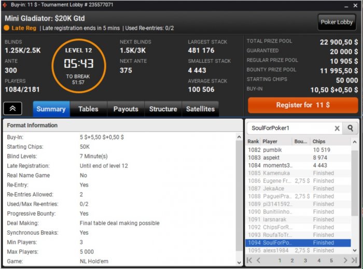The width and height of the screenshot is (363, 269).
Task: Open page 4 of player list
Action: (319, 260)
